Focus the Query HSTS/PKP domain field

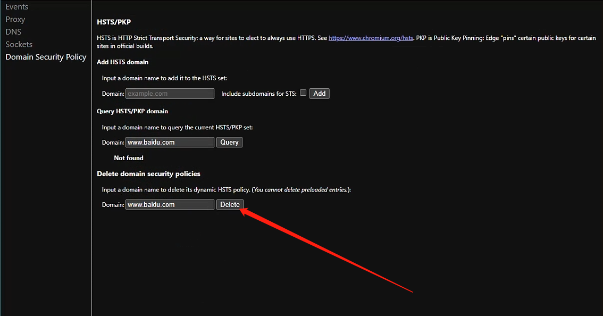tap(170, 143)
